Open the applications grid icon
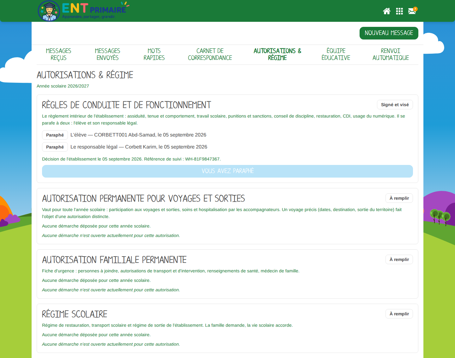455x358 pixels. pos(399,11)
